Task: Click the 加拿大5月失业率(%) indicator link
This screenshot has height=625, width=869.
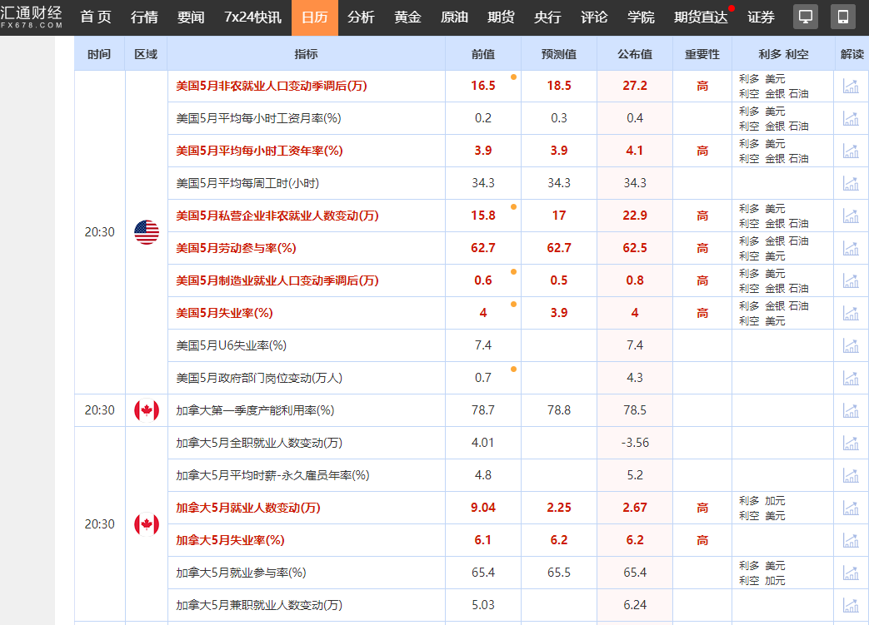Action: pos(230,540)
